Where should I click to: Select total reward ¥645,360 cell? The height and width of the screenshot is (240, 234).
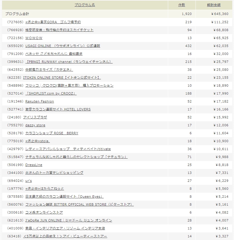(220, 14)
